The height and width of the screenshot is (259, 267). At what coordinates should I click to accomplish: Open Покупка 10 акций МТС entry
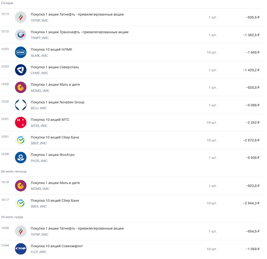point(131,122)
